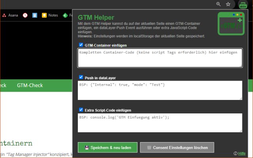Focus the extra script code text area
This screenshot has height=158, width=253.
pos(160,123)
